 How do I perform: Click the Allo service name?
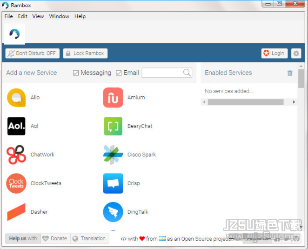pos(35,97)
